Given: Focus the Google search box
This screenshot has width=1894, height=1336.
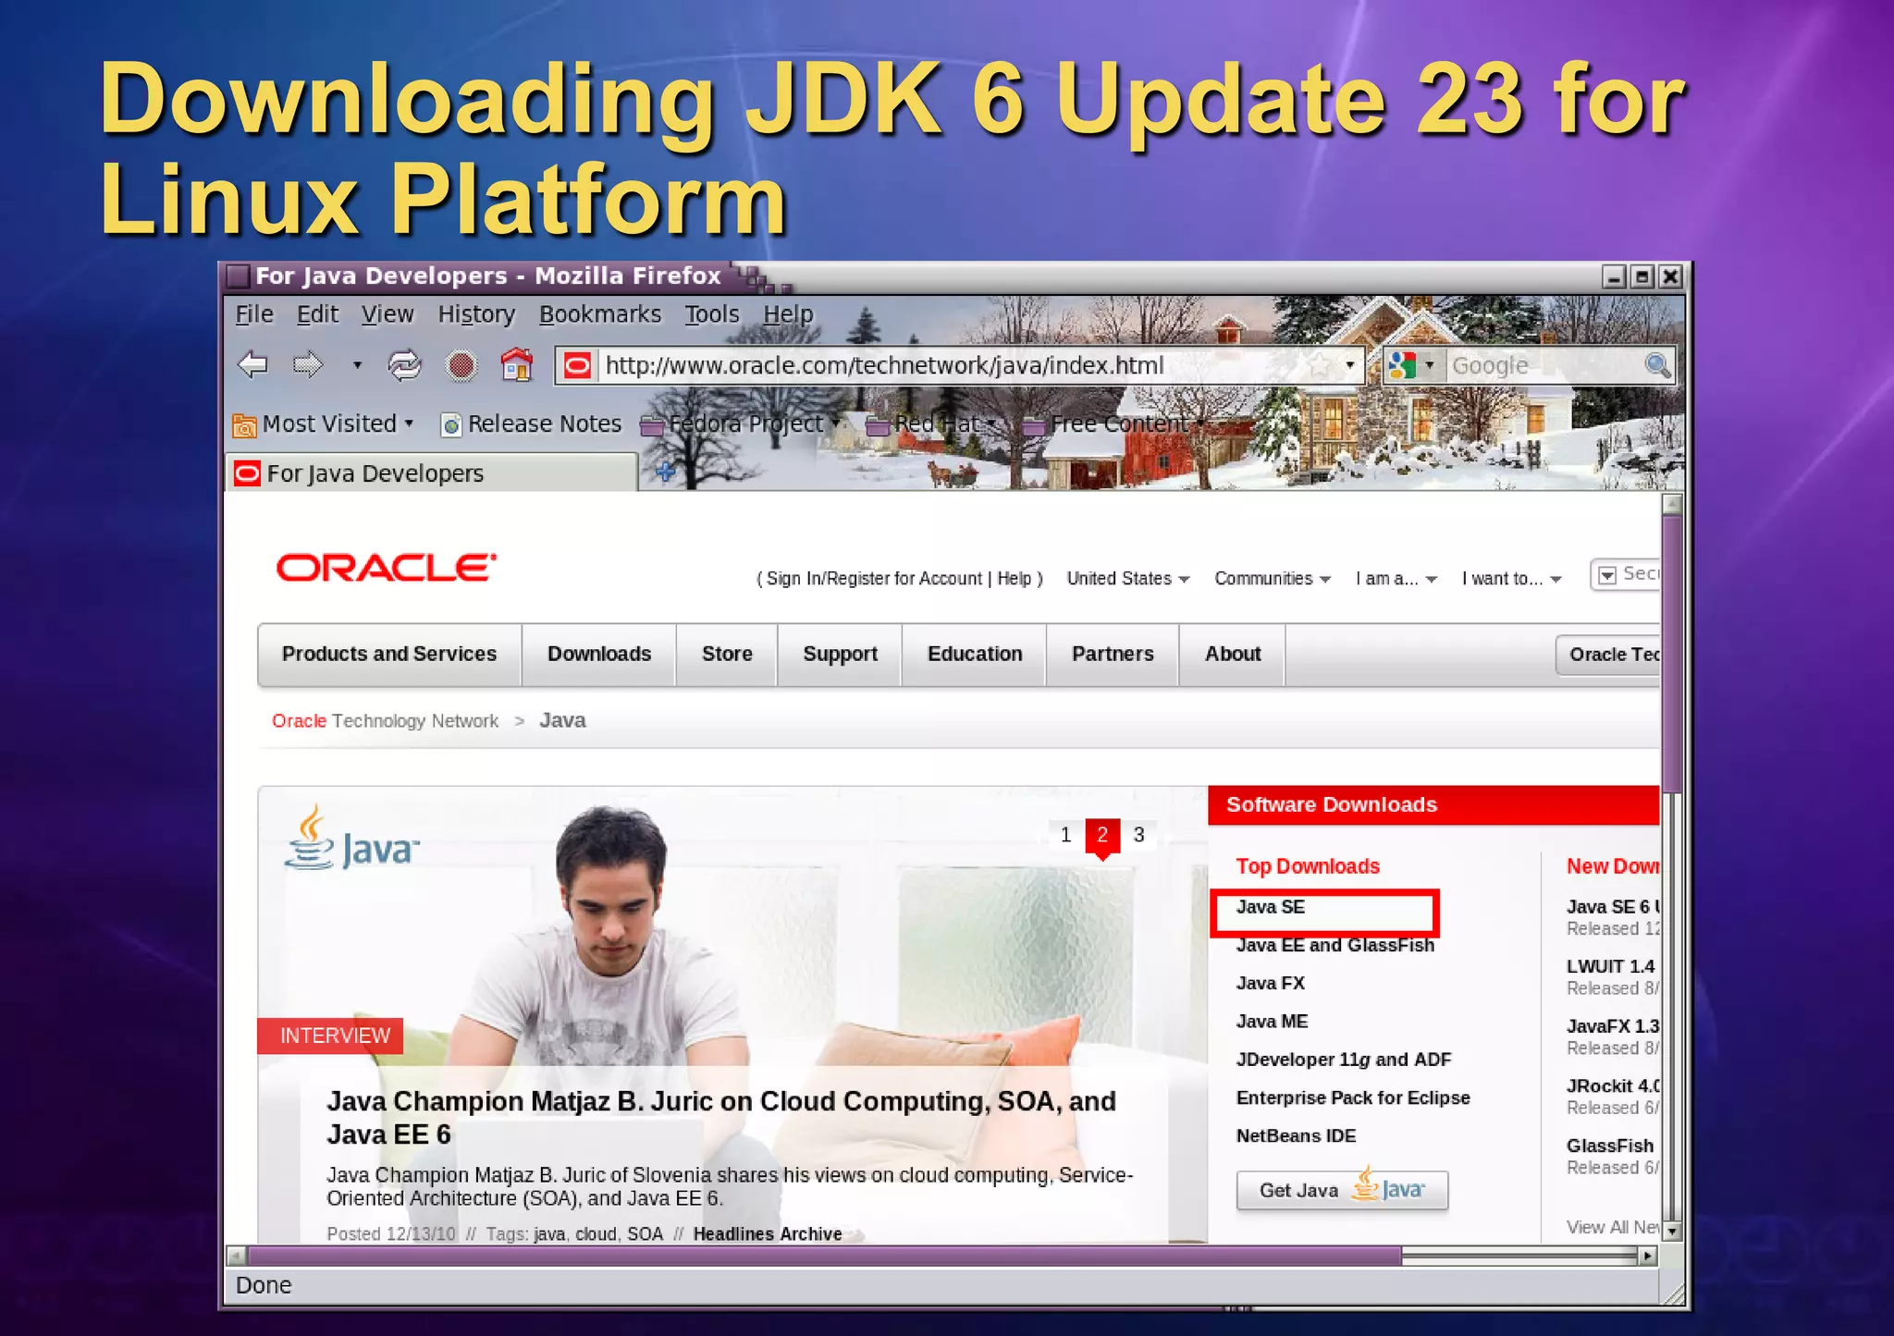Looking at the screenshot, I should pos(1543,365).
